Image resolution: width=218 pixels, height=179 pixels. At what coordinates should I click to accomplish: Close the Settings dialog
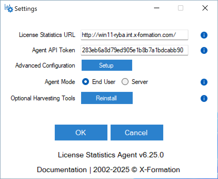(205, 8)
